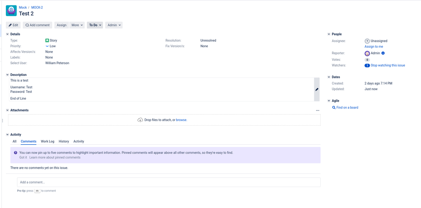Open the Work Log tab
Image resolution: width=421 pixels, height=208 pixels.
pos(48,141)
